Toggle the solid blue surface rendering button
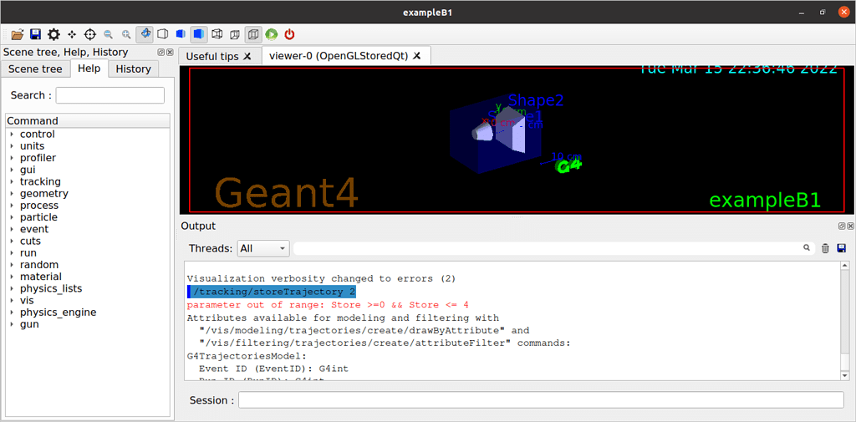 pos(199,34)
